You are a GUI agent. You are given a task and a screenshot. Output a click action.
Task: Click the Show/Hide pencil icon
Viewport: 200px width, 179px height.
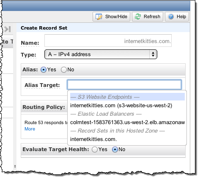(99, 16)
